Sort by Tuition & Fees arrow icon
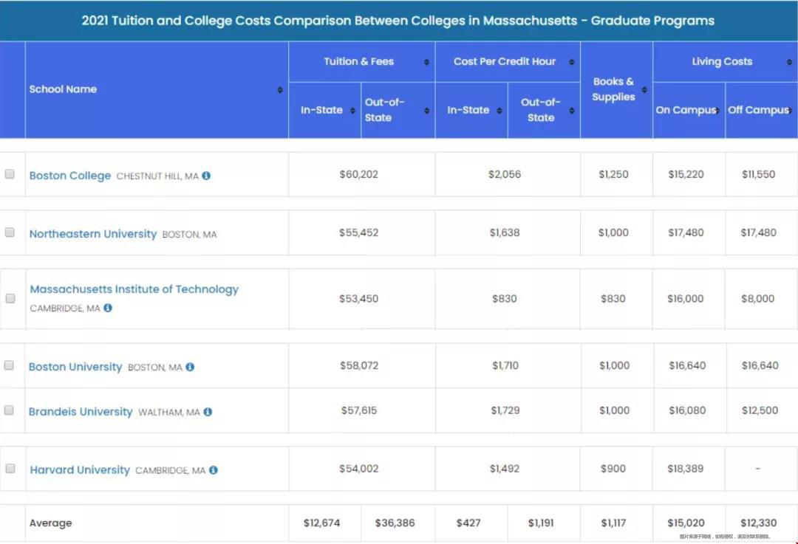This screenshot has height=544, width=798. point(426,62)
